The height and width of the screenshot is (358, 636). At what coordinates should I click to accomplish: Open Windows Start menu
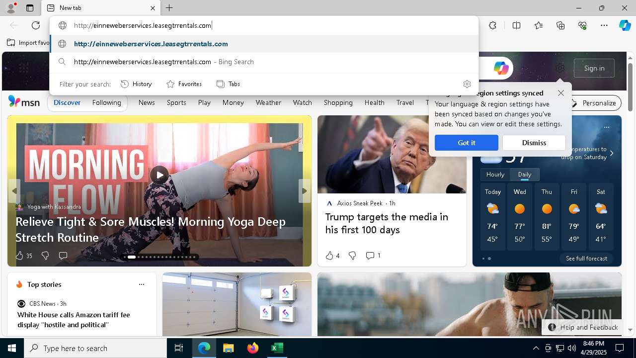[x=12, y=348]
